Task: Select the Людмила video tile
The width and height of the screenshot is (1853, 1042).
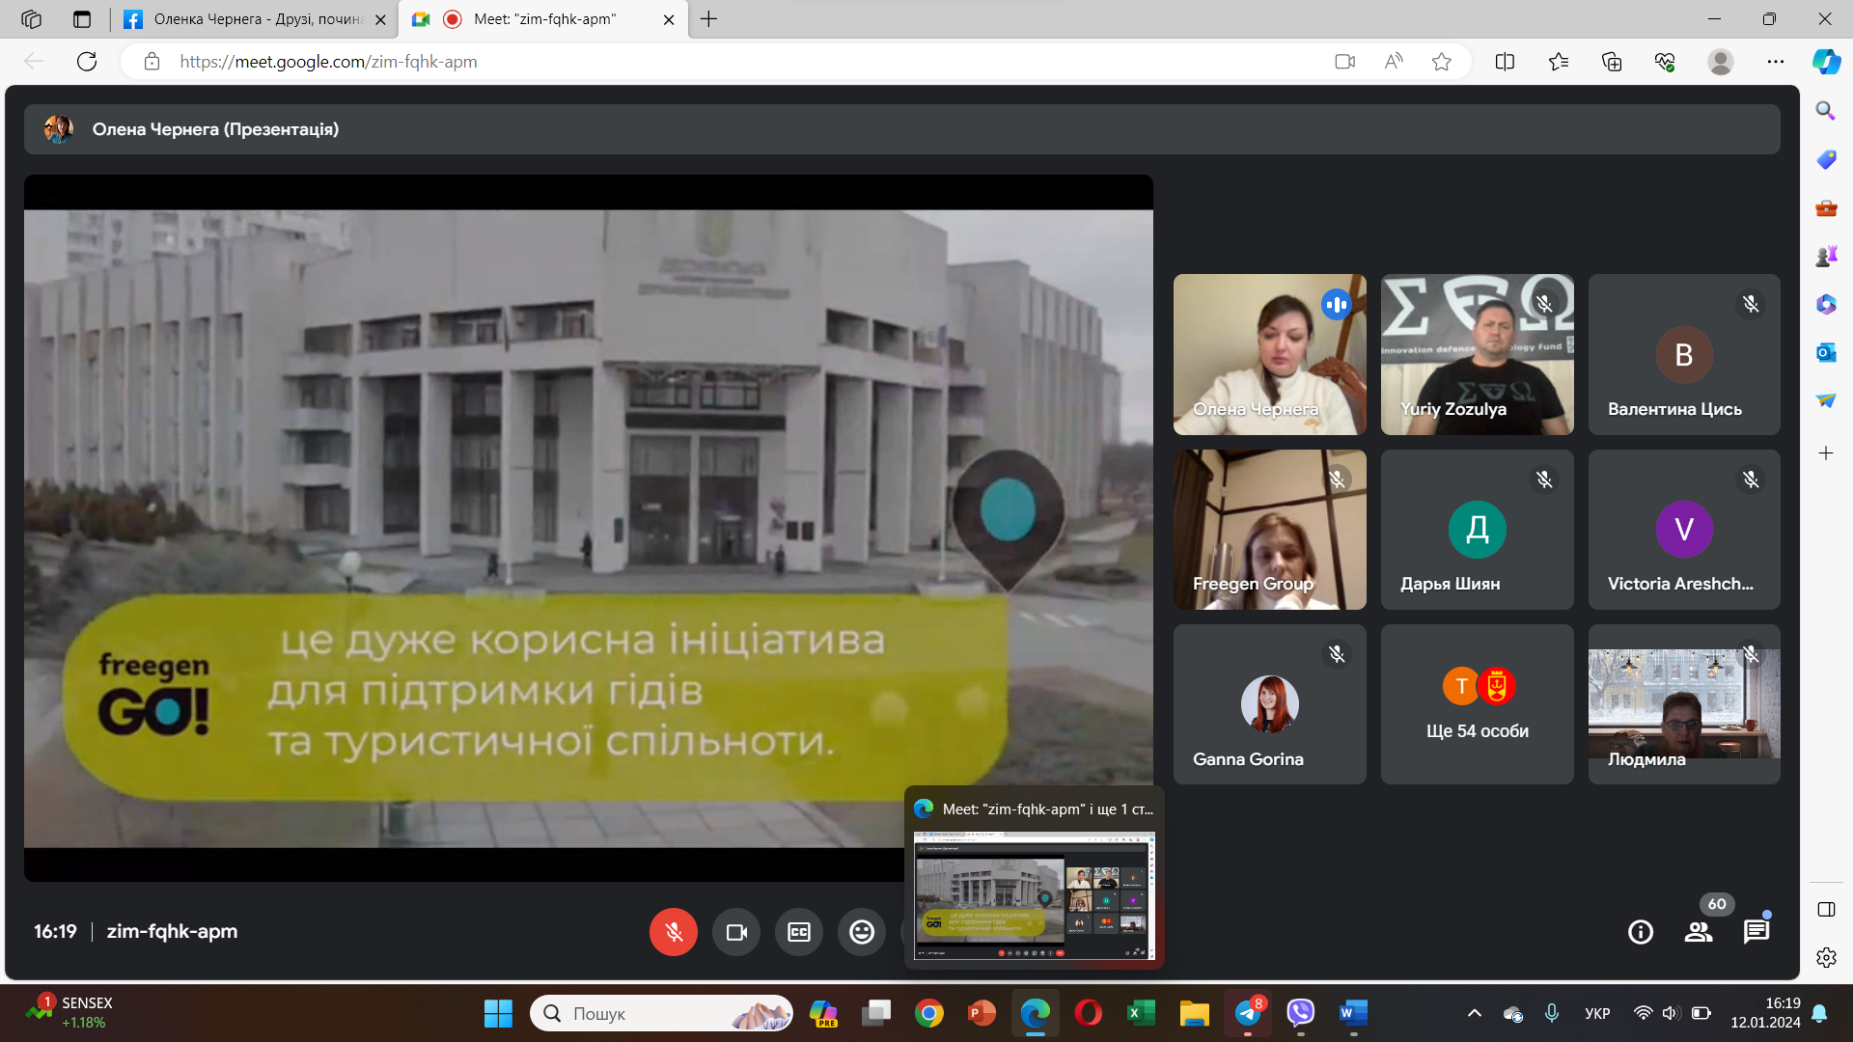Action: pos(1684,703)
